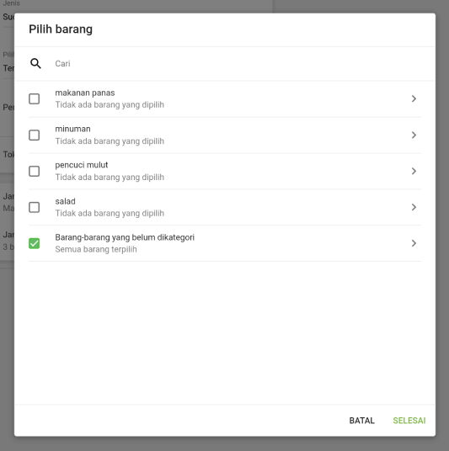Enable the pencuci mulut checkbox

tap(35, 172)
